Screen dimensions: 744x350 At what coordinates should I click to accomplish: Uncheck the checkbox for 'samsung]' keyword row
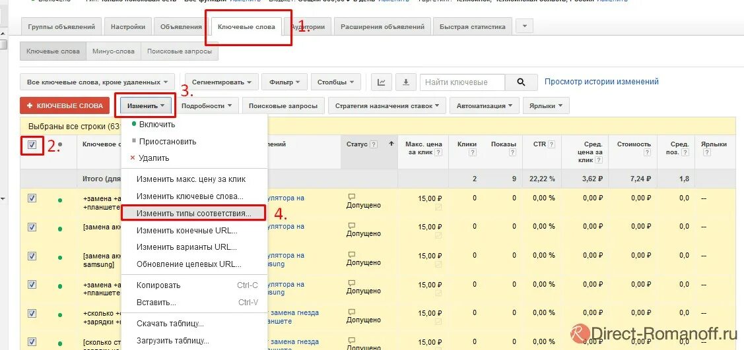coord(32,256)
